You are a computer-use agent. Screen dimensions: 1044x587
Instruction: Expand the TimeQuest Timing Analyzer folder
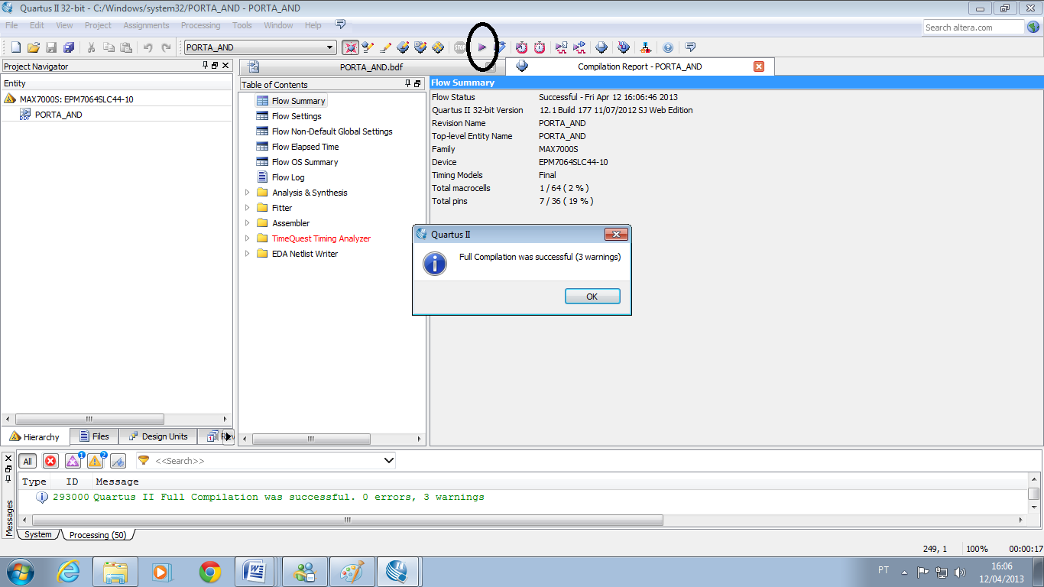(x=247, y=238)
